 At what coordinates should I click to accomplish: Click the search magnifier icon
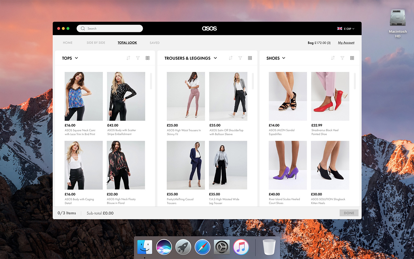click(83, 28)
